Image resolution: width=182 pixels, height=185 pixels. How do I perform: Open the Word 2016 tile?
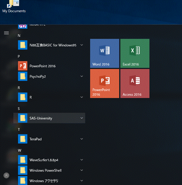coord(105,53)
